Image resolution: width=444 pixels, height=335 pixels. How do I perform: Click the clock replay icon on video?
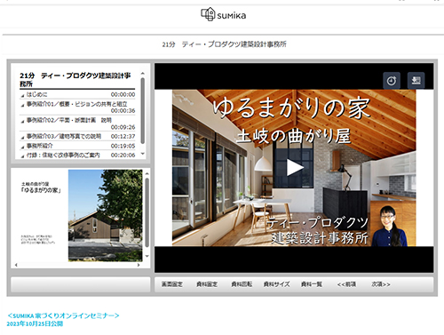click(392, 81)
